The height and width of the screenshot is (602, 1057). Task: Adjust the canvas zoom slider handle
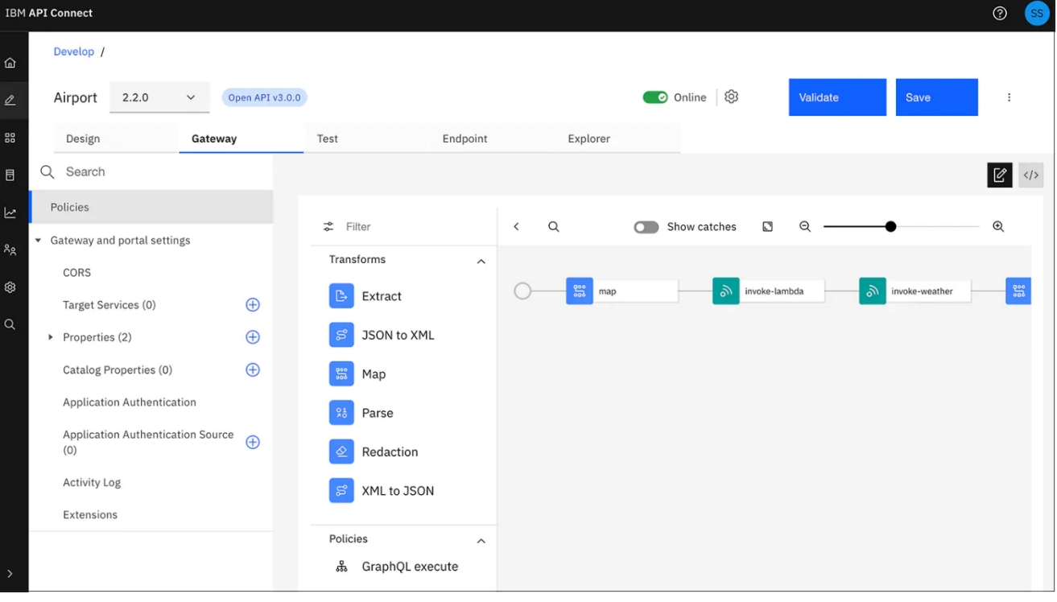890,227
